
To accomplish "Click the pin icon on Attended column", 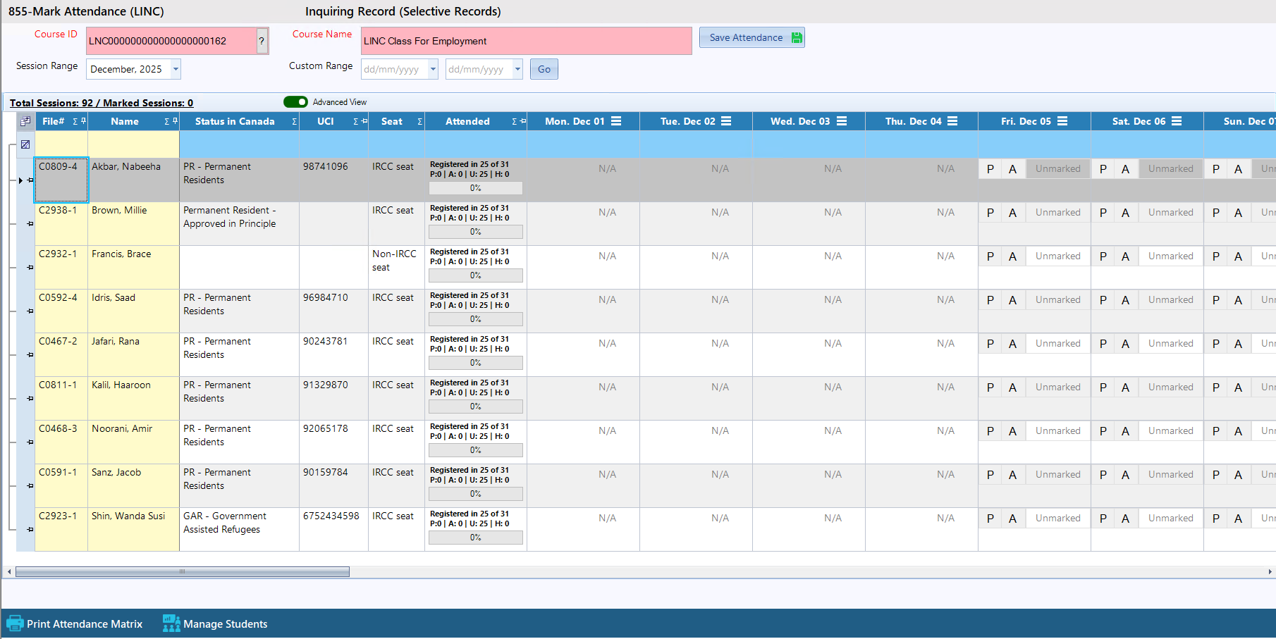I will click(522, 121).
